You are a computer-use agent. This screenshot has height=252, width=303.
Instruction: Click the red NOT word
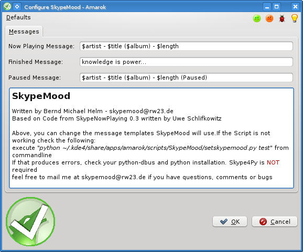[x=273, y=162]
